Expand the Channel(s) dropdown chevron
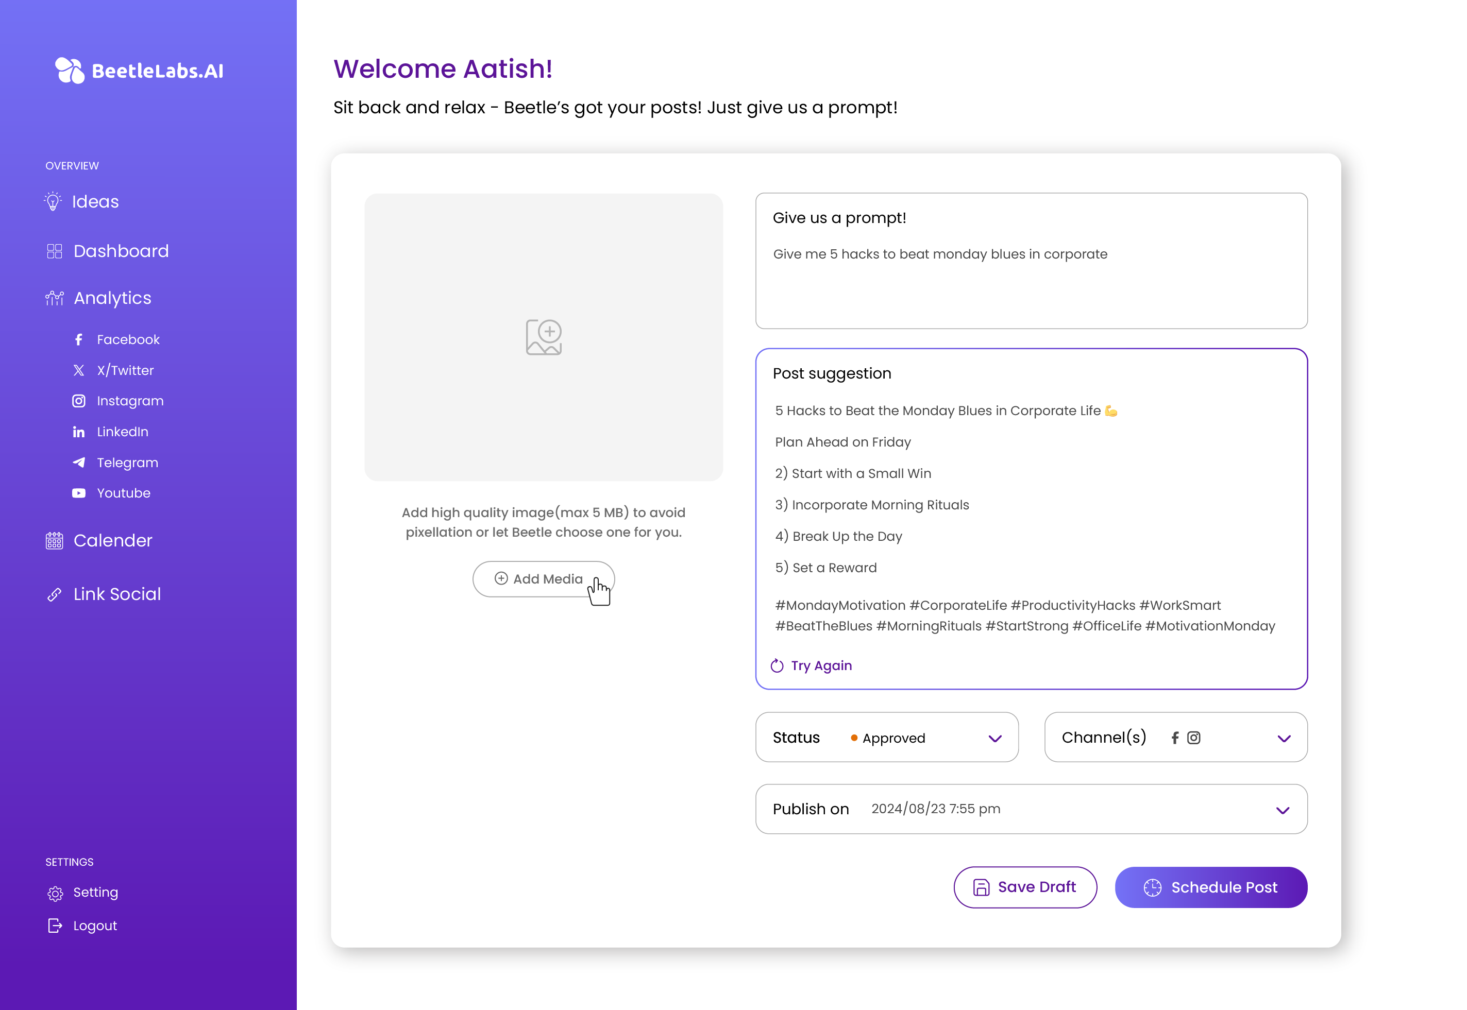Image resolution: width=1467 pixels, height=1010 pixels. tap(1284, 739)
